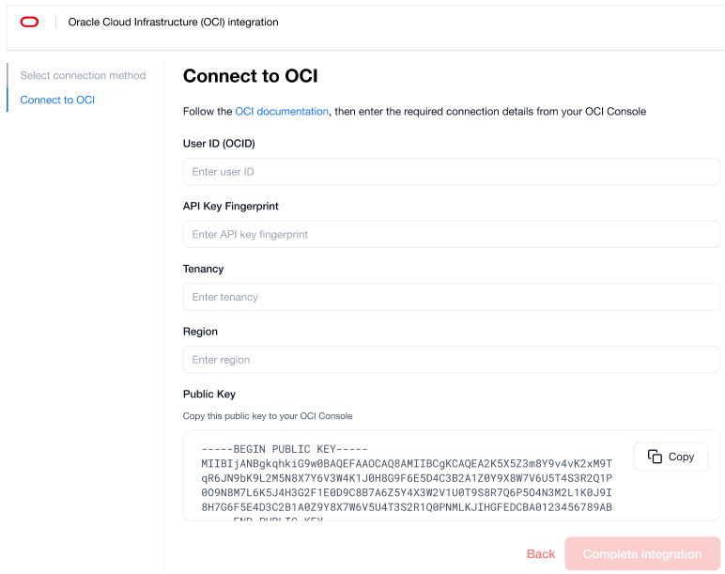
Task: Go to Select connection method step
Action: (x=83, y=75)
